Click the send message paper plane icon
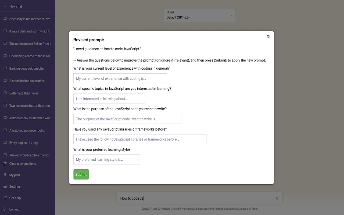This screenshot has width=344, height=215. [277, 198]
